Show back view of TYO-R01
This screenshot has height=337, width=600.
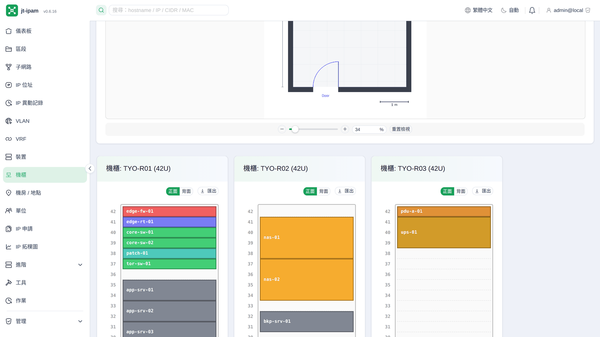click(x=186, y=191)
